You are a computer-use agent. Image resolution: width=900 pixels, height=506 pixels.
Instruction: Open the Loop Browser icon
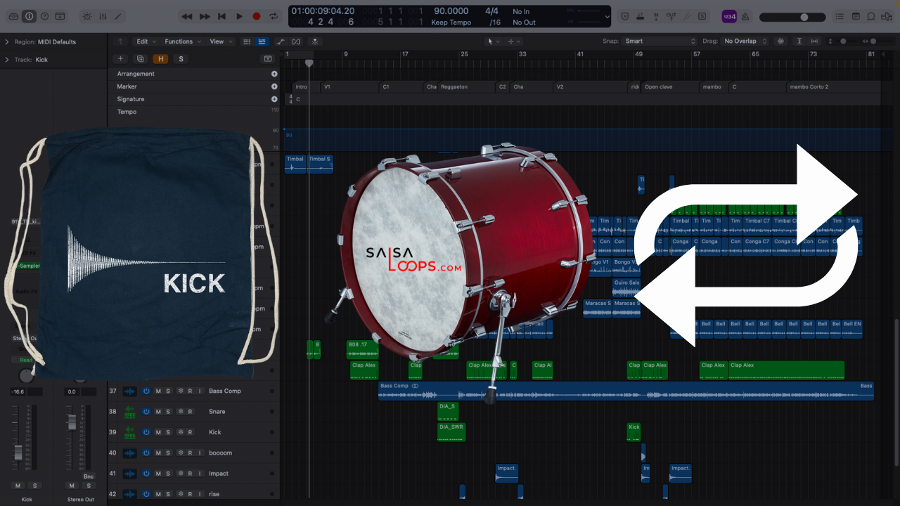coord(871,15)
